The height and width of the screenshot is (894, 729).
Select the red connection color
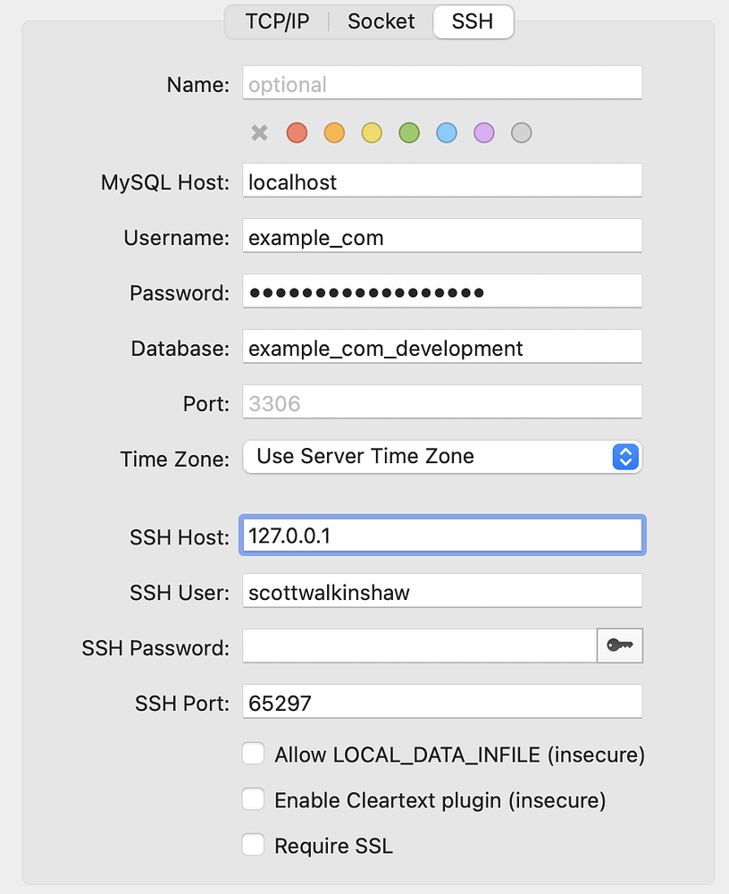coord(297,132)
